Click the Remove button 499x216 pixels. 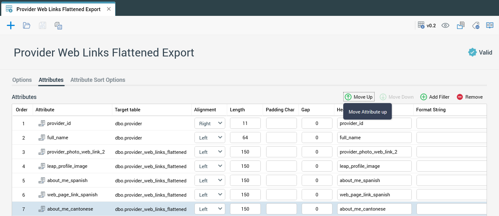point(470,97)
